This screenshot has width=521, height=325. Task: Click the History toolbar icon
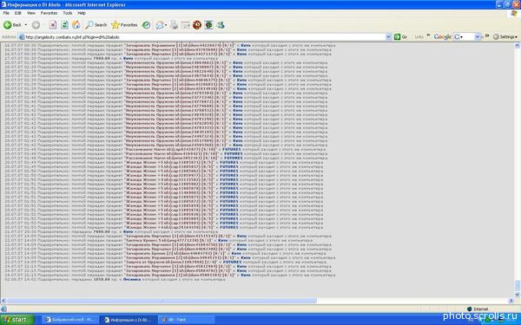pyautogui.click(x=146, y=25)
